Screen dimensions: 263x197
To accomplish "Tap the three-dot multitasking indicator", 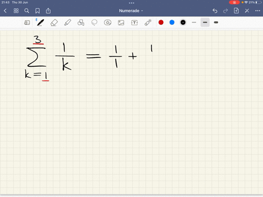I will click(131, 3).
